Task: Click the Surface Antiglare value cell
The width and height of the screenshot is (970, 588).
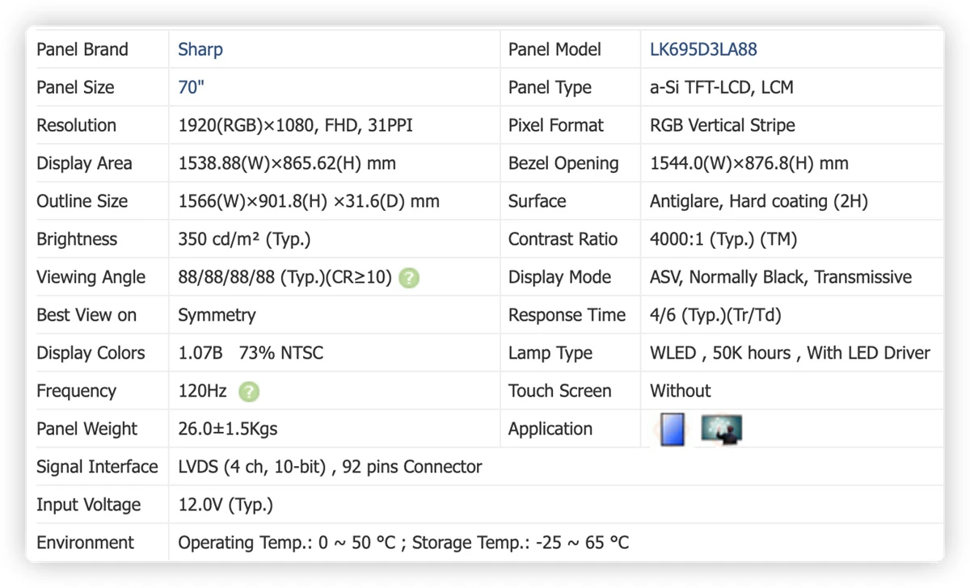Action: (791, 201)
